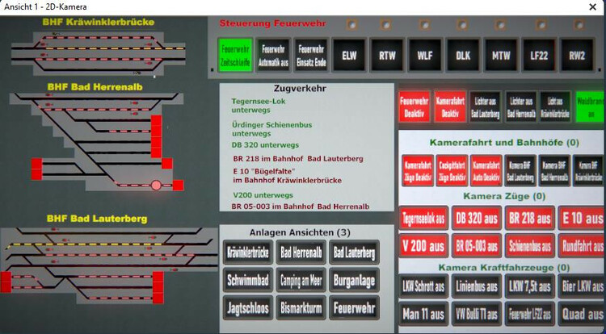Screen dimensions: 606x334
Task: Dispatch the DLK vehicle
Action: click(x=463, y=55)
